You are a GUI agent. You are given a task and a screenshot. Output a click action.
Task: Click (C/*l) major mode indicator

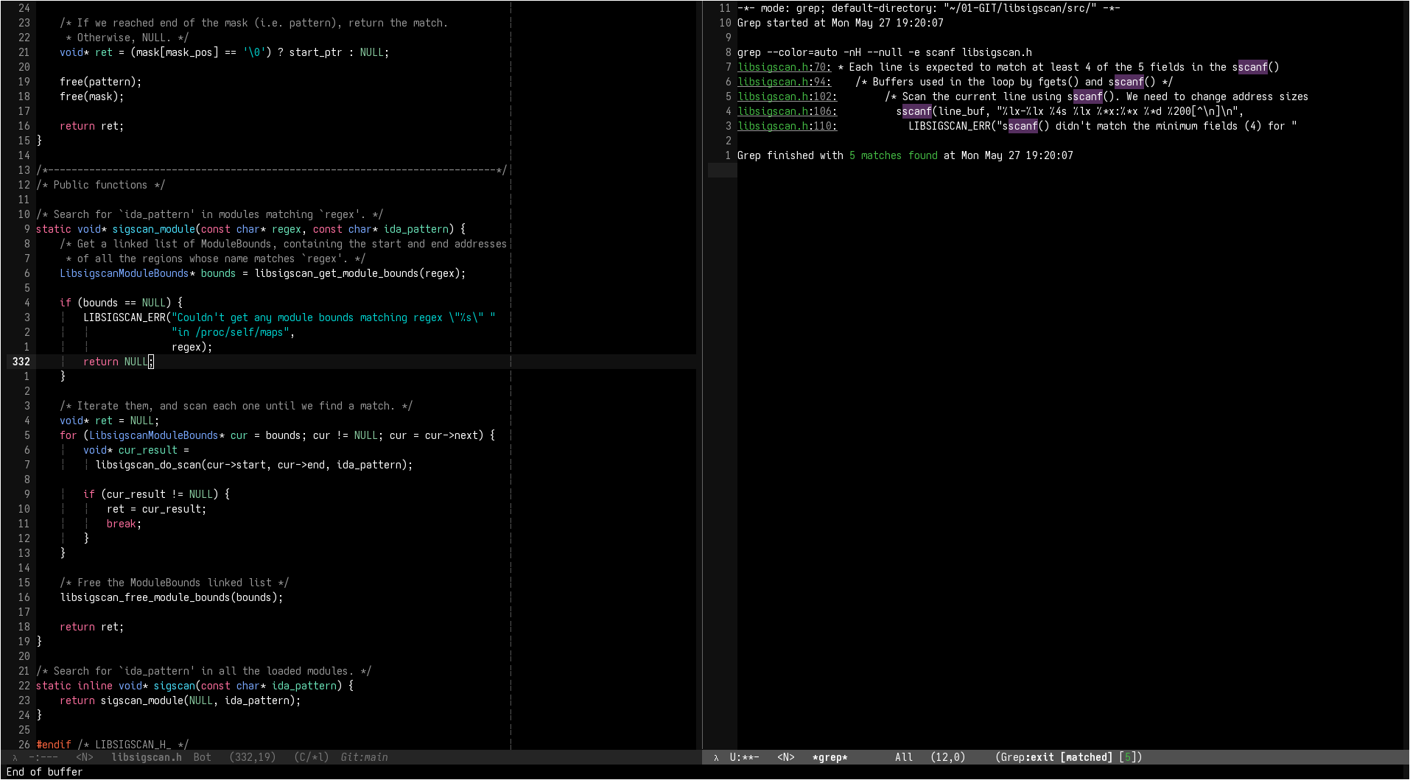pos(311,757)
